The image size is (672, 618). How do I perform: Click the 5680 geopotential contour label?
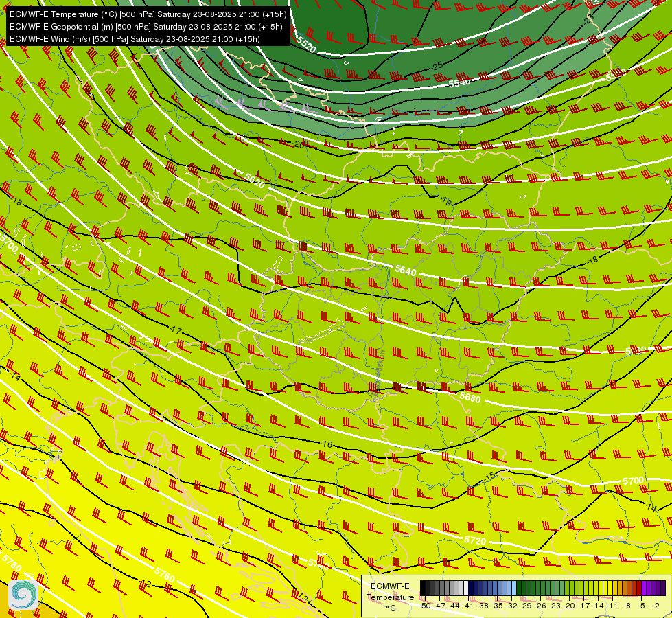tap(470, 398)
